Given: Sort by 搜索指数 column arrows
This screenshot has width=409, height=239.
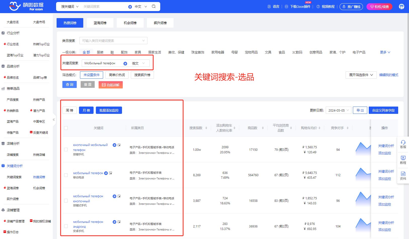Looking at the screenshot, I should [x=206, y=128].
